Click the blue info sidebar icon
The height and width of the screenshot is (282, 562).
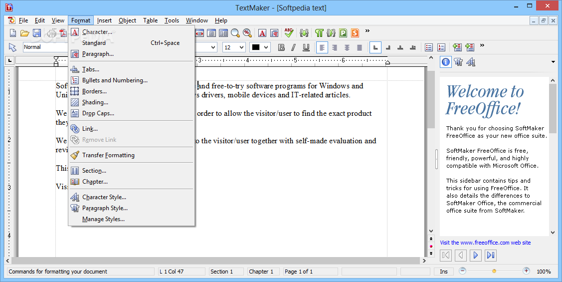(x=445, y=62)
